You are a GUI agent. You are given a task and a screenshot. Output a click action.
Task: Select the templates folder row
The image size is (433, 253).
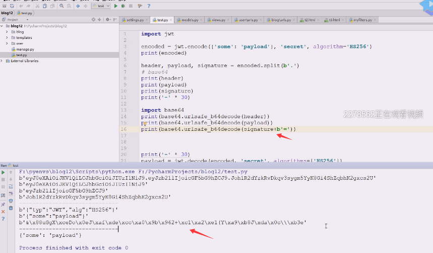59,37
